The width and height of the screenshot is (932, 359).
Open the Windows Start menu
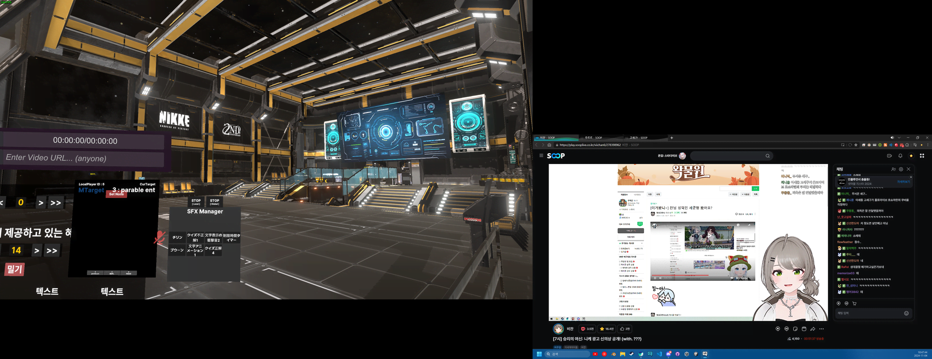coord(539,354)
